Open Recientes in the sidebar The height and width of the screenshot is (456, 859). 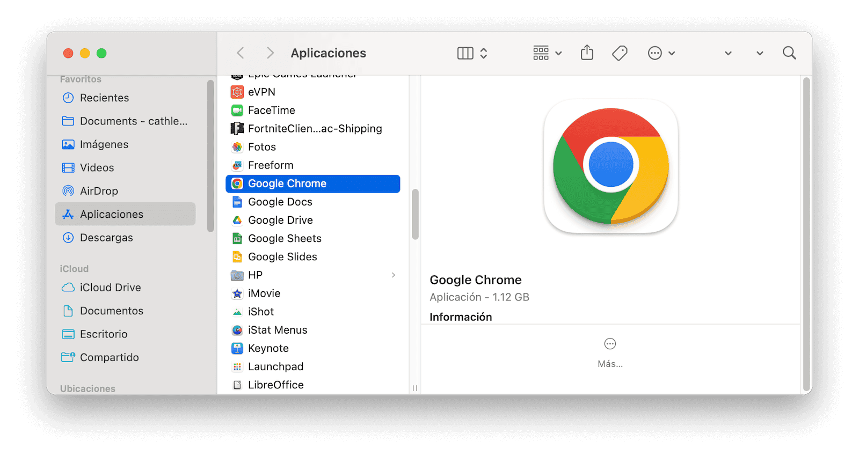click(x=125, y=98)
